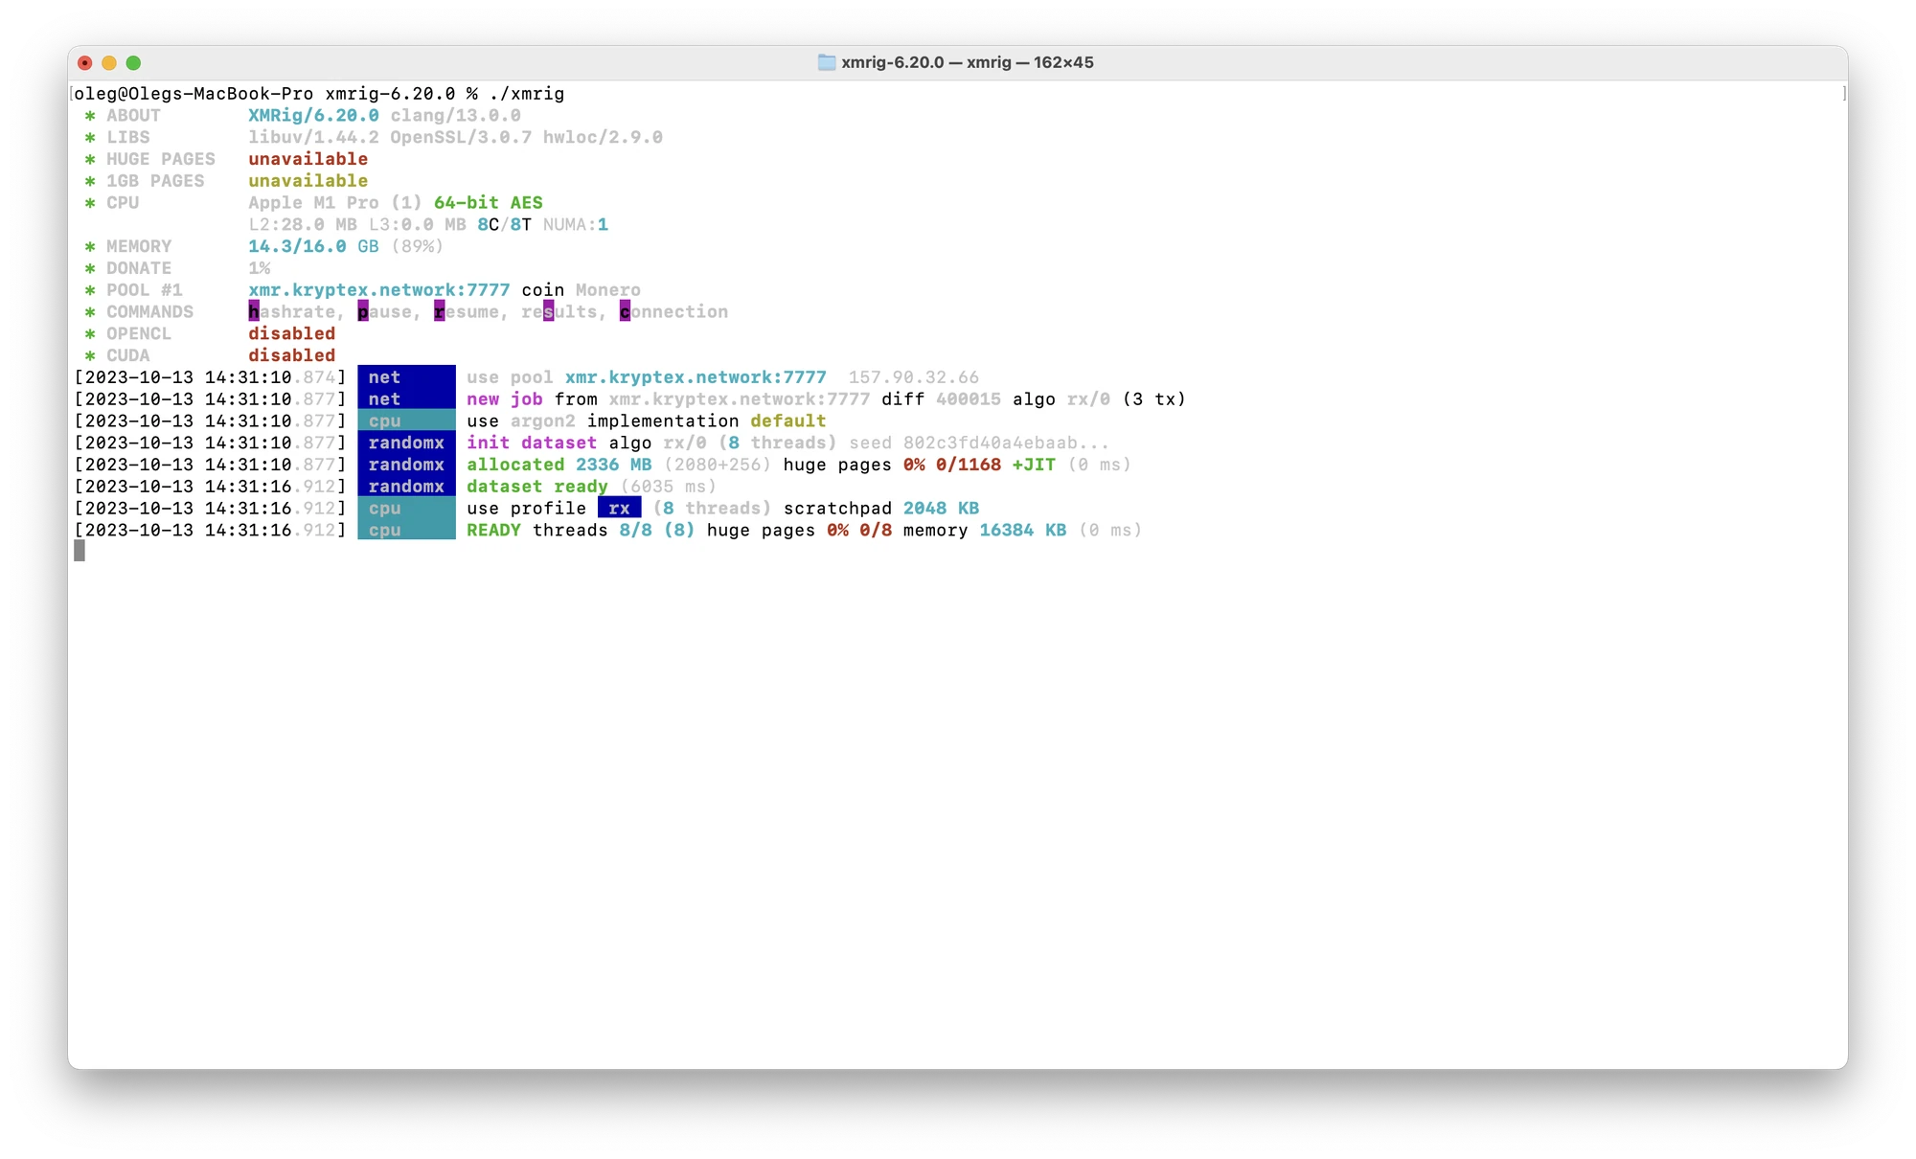Image resolution: width=1916 pixels, height=1159 pixels.
Task: Click the pool address xmr.kryptex.network:7777 in POOL #1
Action: [x=378, y=290]
